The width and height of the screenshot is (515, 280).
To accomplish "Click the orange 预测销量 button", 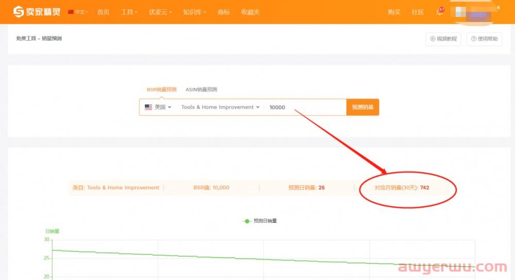I will [362, 107].
